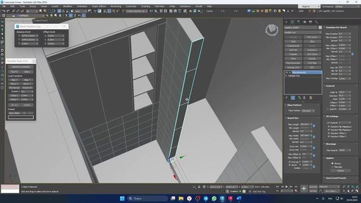Toggle the Bevel checkbox in Board Size
361x203 pixels.
(x=289, y=165)
